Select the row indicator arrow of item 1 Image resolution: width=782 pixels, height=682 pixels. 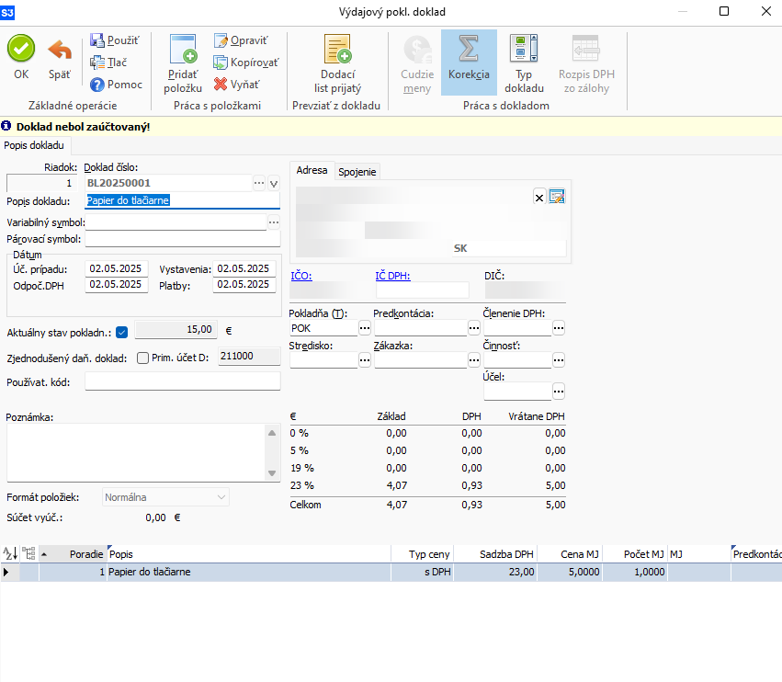click(6, 572)
